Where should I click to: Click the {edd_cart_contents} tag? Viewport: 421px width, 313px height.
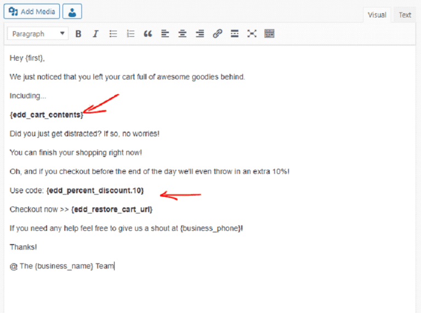tap(47, 115)
